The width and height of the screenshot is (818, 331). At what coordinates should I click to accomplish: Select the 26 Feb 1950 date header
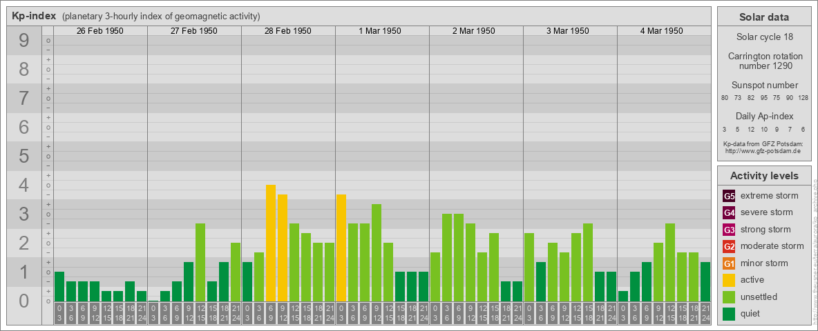point(100,31)
